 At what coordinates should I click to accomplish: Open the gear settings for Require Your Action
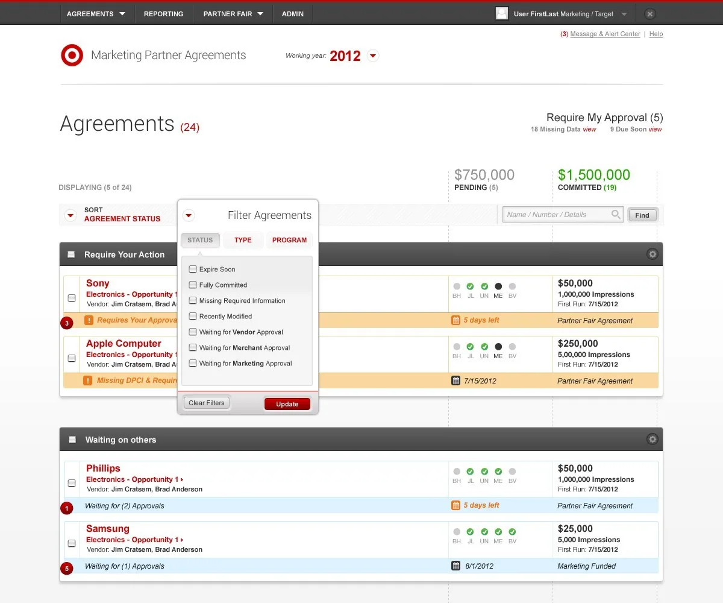pyautogui.click(x=652, y=254)
